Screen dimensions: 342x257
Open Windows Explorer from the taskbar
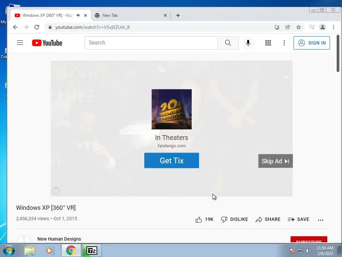point(30,251)
